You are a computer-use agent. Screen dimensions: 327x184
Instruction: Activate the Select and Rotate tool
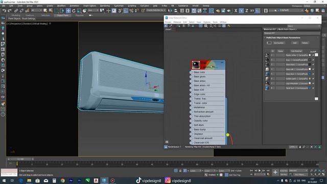point(74,11)
